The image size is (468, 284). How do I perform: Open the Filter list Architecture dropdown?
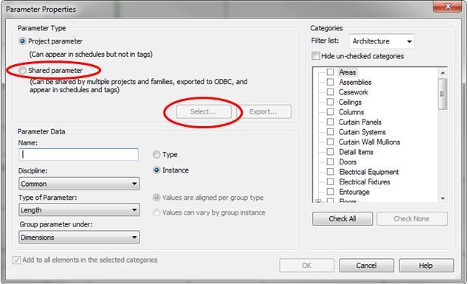point(382,41)
